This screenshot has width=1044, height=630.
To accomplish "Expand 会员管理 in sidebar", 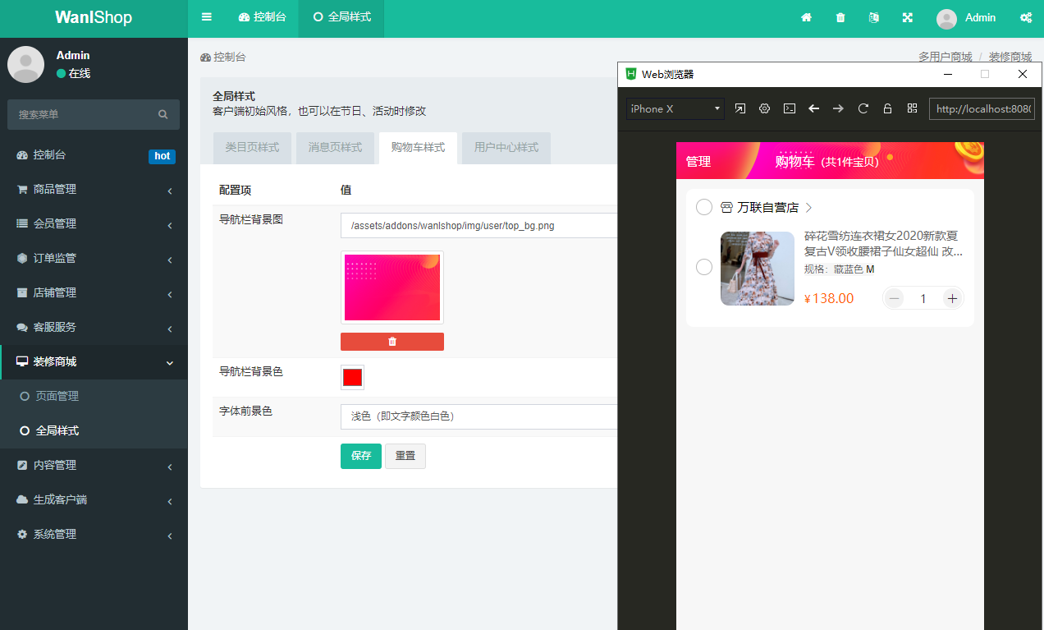I will tap(94, 223).
